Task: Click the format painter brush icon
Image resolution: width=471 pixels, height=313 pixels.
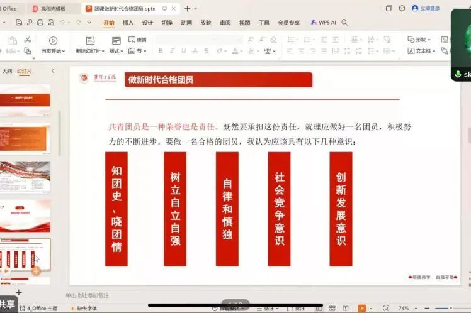Action: coord(28,51)
